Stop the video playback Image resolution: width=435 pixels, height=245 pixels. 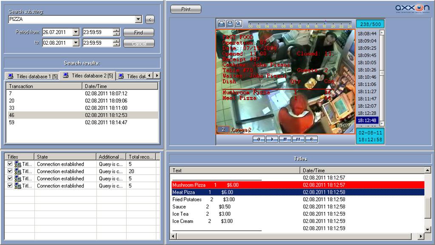tap(285, 139)
